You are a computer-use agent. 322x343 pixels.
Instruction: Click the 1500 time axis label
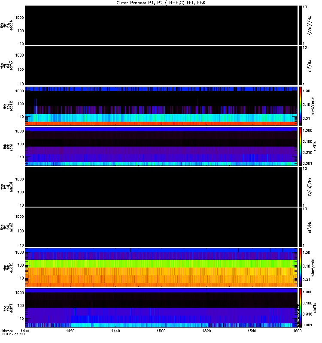coord(161,331)
